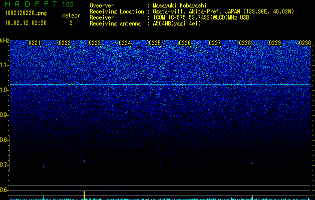Click the 0229 time marker
315x200 pixels.
275,43
